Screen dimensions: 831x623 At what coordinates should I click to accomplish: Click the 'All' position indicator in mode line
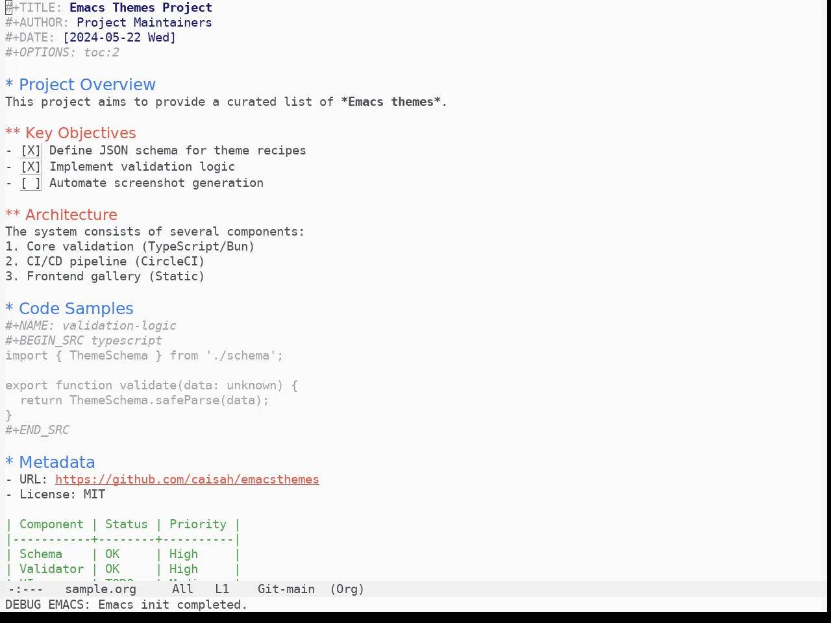point(182,589)
